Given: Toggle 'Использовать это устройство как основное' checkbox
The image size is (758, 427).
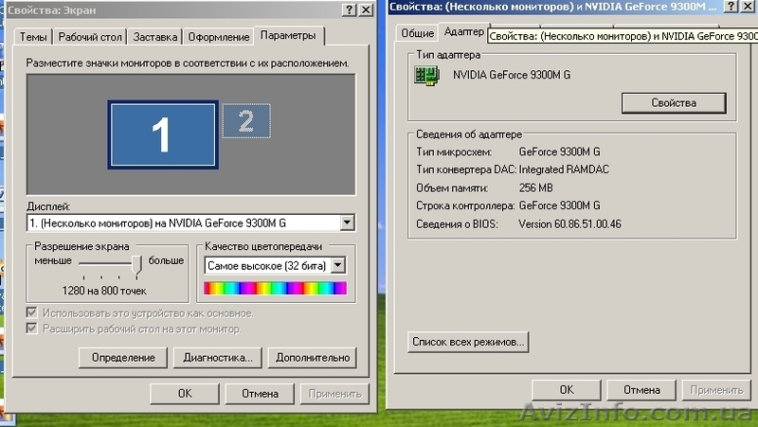Looking at the screenshot, I should [32, 313].
